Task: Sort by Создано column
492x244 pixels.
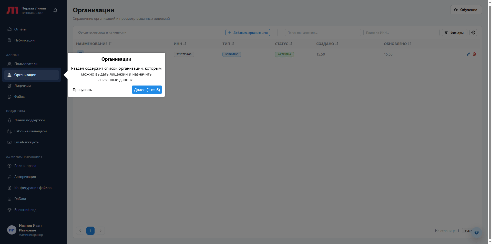Action: pos(327,44)
